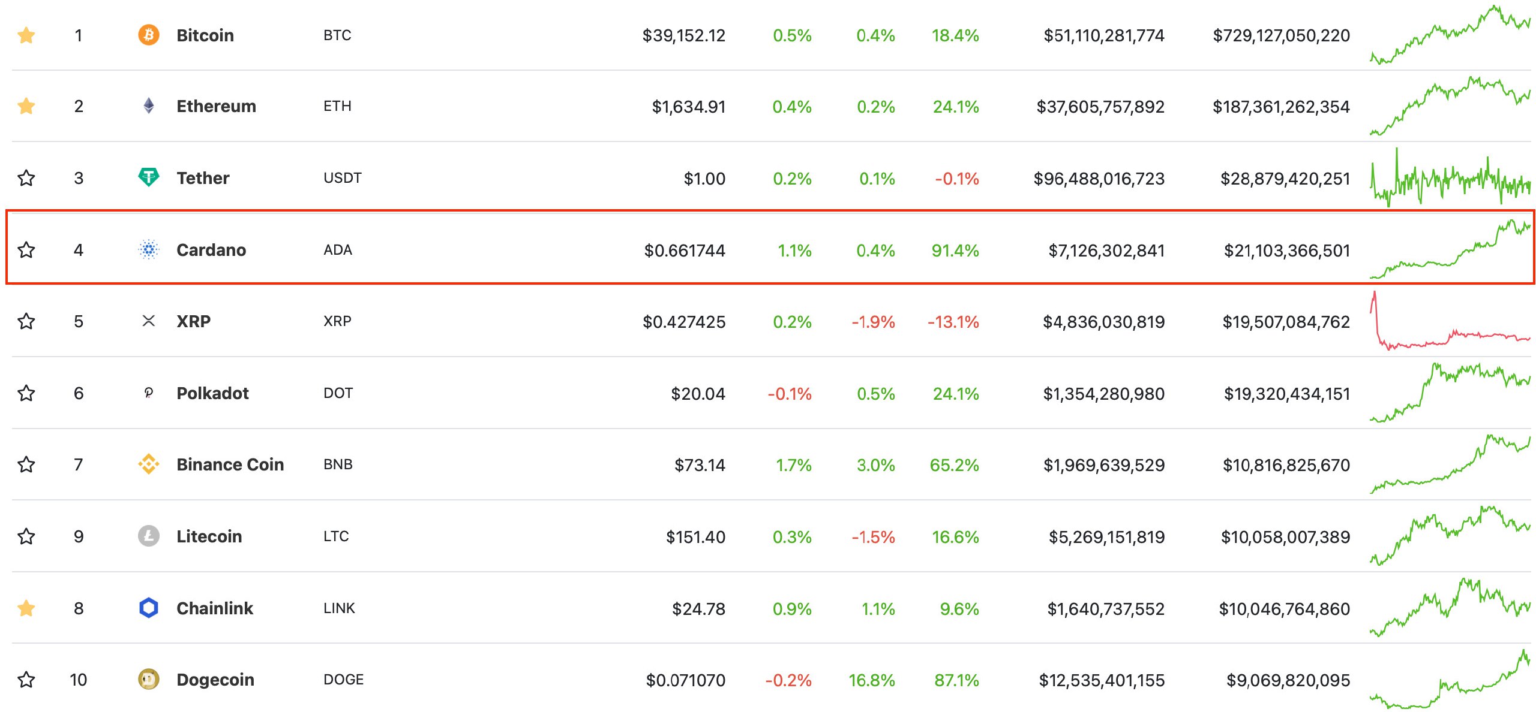The height and width of the screenshot is (712, 1536).
Task: Click the USDT ticker symbol
Action: (343, 178)
